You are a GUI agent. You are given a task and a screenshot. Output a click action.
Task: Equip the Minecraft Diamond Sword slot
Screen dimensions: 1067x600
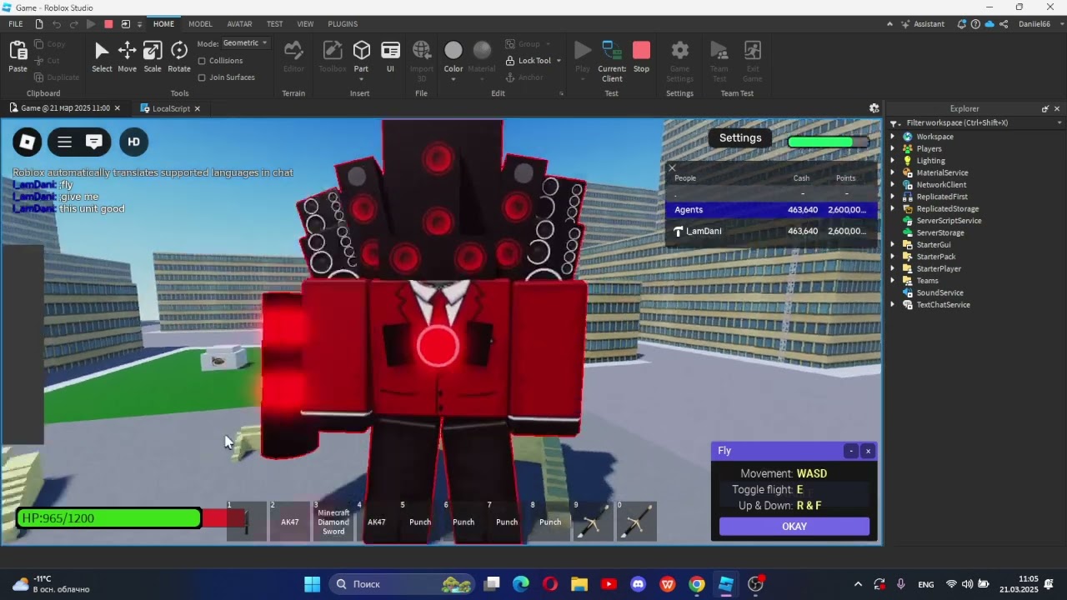333,522
